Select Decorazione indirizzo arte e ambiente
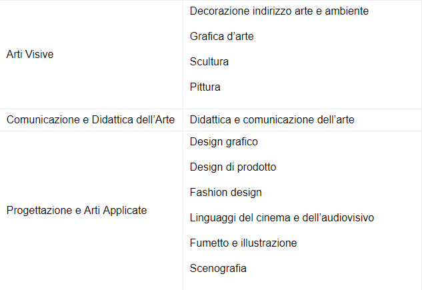The height and width of the screenshot is (290, 422). tap(279, 11)
